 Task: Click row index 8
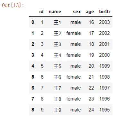[x=33, y=110]
